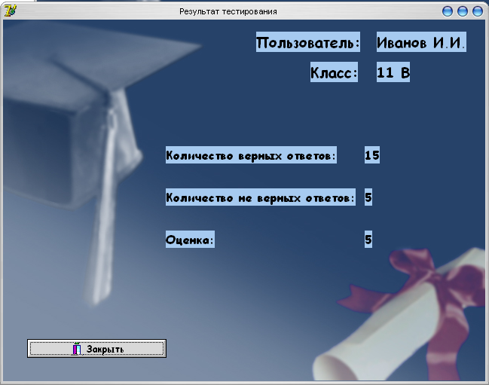Select the grade value 5 beside 'Оценка'
489x385 pixels.
(x=368, y=240)
